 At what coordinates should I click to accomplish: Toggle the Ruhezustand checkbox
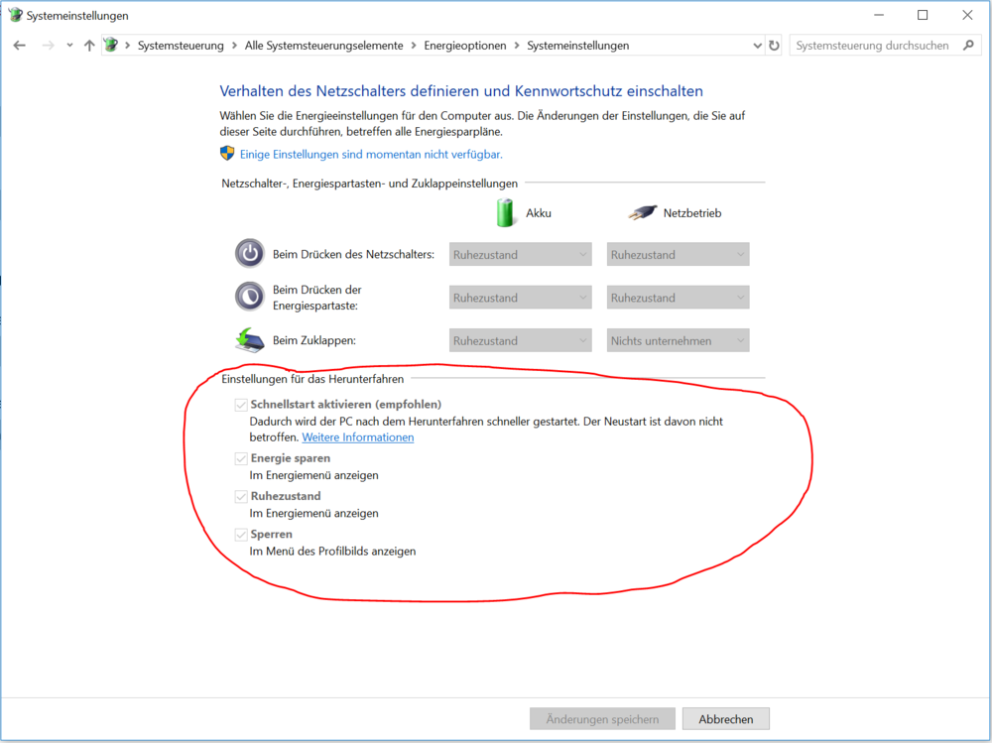(241, 497)
